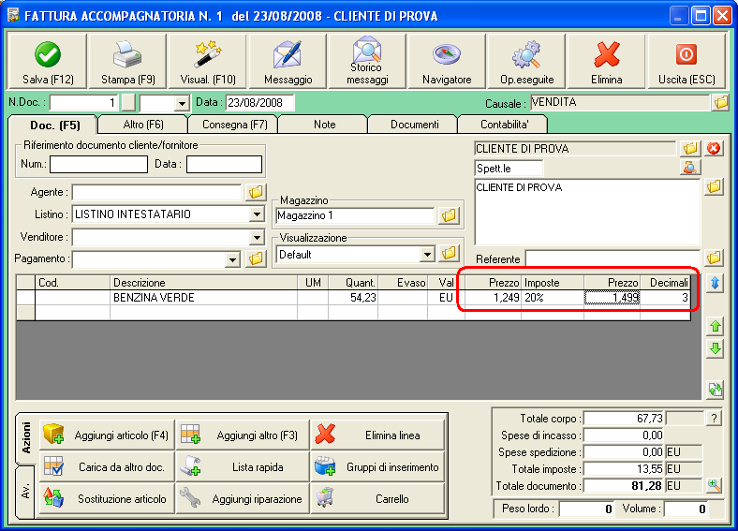The image size is (738, 531).
Task: Click Aggiungi altro (F3)
Action: pyautogui.click(x=243, y=435)
